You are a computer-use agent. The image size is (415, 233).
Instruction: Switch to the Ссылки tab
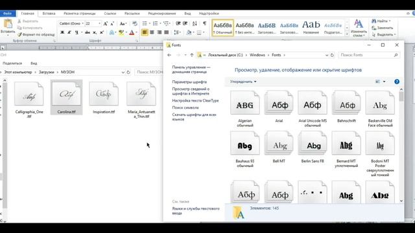point(110,14)
